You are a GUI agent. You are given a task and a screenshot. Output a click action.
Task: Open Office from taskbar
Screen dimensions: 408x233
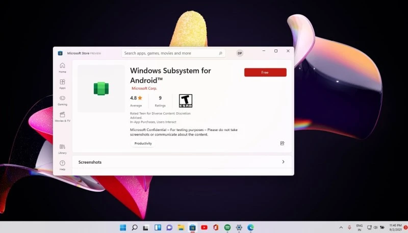[216, 227]
